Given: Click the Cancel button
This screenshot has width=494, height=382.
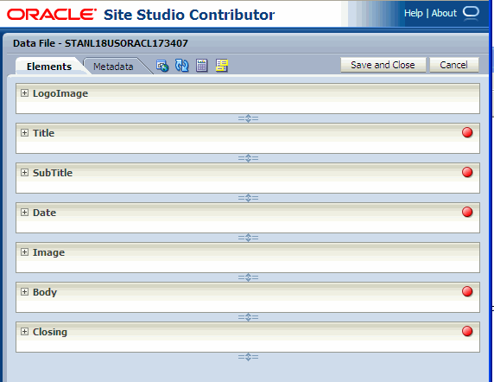Looking at the screenshot, I should point(454,65).
